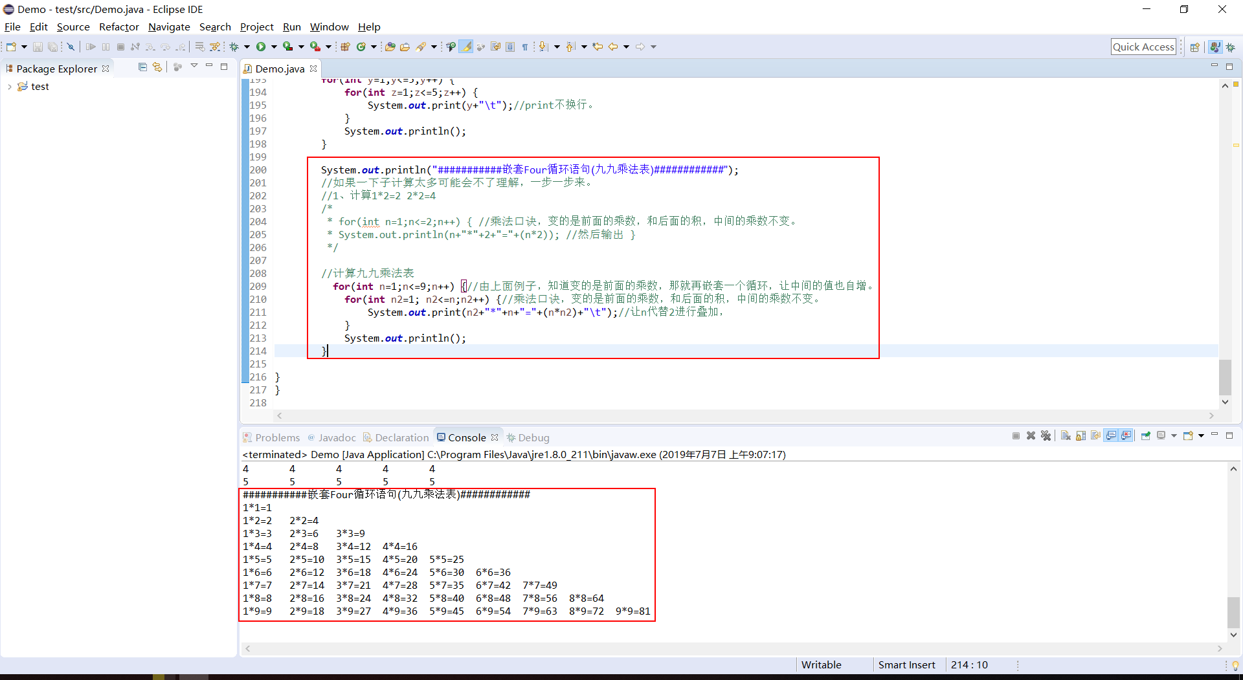The height and width of the screenshot is (680, 1243).
Task: Click the Next Annotation arrow icon
Action: click(x=543, y=47)
